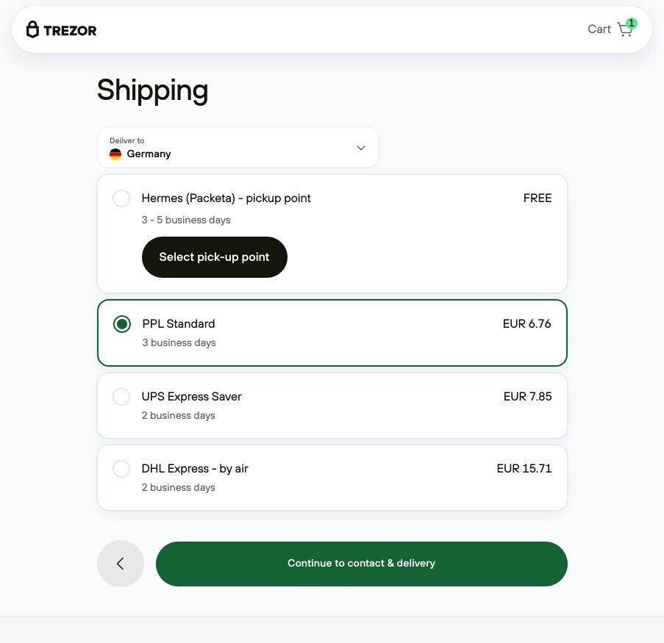Click the EUR 15.71 DHL price

tap(524, 469)
